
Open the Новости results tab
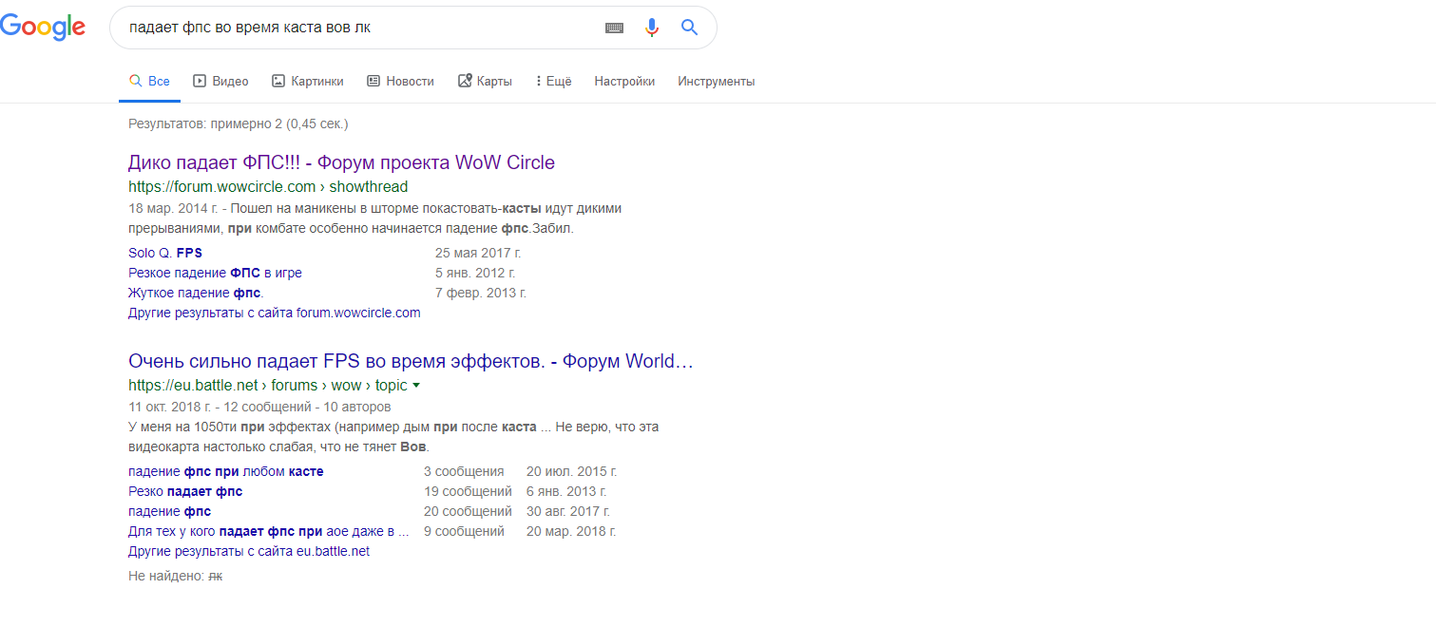[400, 82]
